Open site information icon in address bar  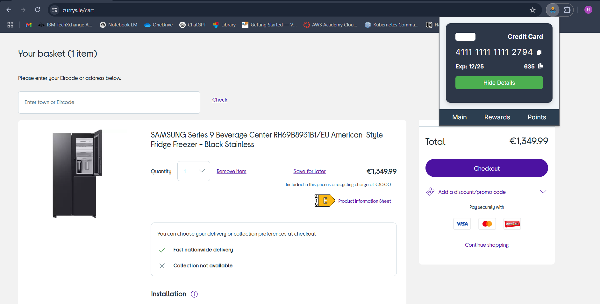[x=54, y=10]
